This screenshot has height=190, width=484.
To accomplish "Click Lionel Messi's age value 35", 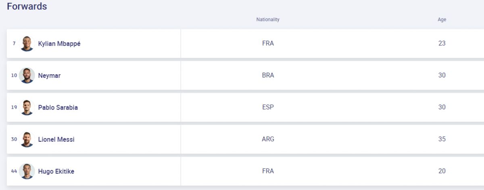I will click(x=442, y=139).
